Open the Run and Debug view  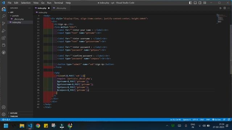click(4, 31)
